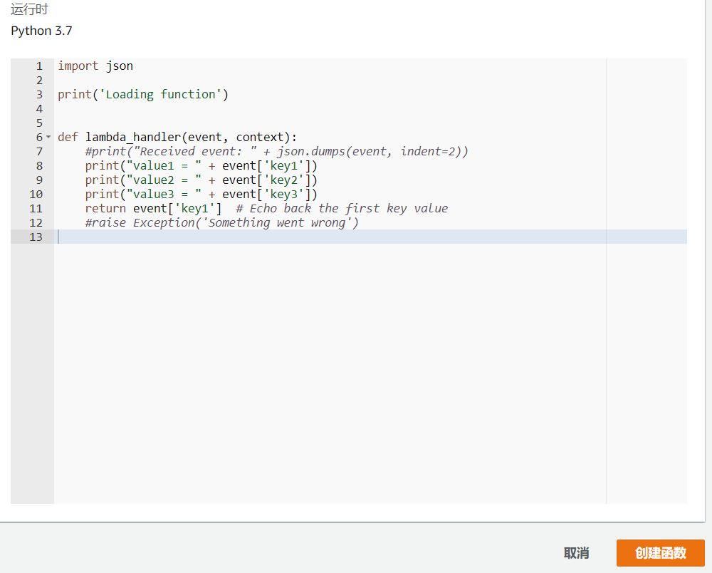Viewport: 712px width, 573px height.
Task: Click line number 1 in the gutter
Action: pyautogui.click(x=39, y=66)
